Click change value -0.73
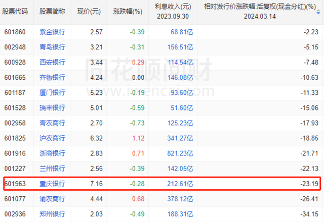 pos(137,123)
